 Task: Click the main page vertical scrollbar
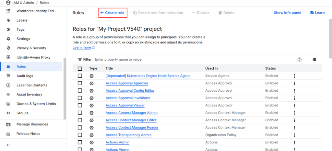(330, 38)
